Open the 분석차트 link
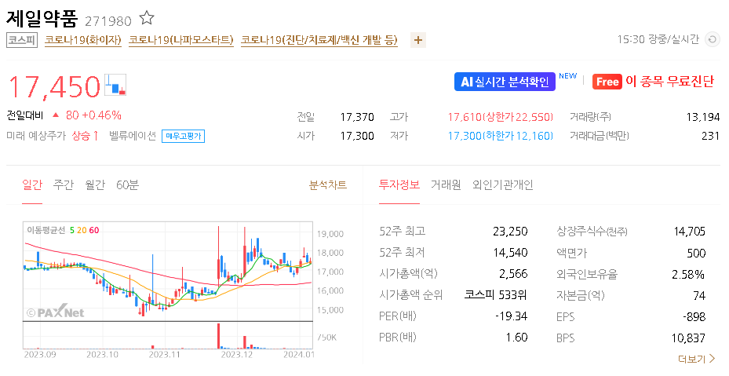Screen dimensions: 729x376 (x=328, y=185)
